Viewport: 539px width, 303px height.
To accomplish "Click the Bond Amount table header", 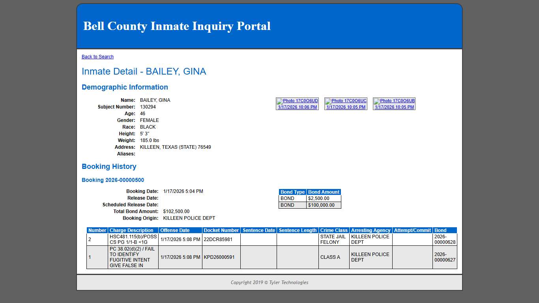I will [324, 192].
